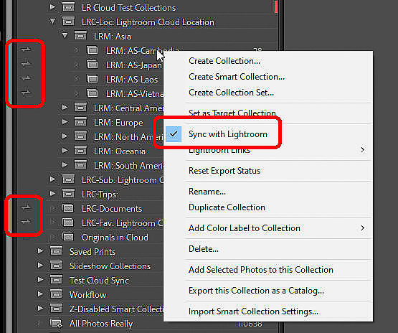
Task: Collapse the LRM: Asia collection set
Action: pos(65,36)
